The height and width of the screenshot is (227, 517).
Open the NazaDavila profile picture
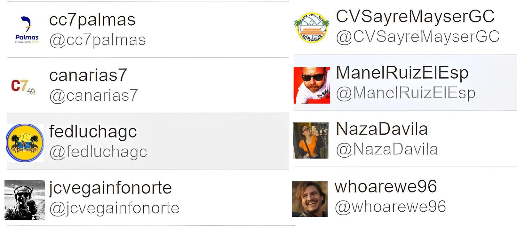pos(310,140)
